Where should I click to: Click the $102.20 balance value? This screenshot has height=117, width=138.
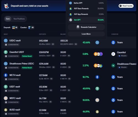[x=64, y=41]
